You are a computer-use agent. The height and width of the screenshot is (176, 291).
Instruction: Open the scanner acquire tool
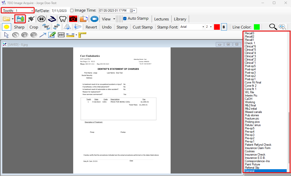[52, 19]
